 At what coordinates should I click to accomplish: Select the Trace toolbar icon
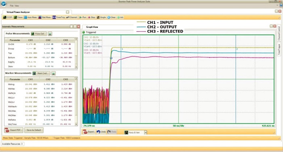(18, 17)
